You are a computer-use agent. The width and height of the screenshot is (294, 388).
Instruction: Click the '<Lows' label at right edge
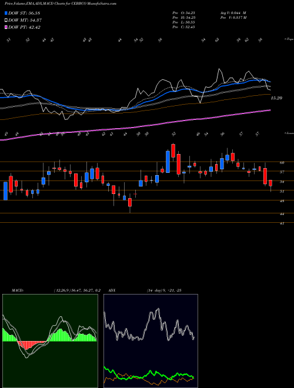(289, 133)
